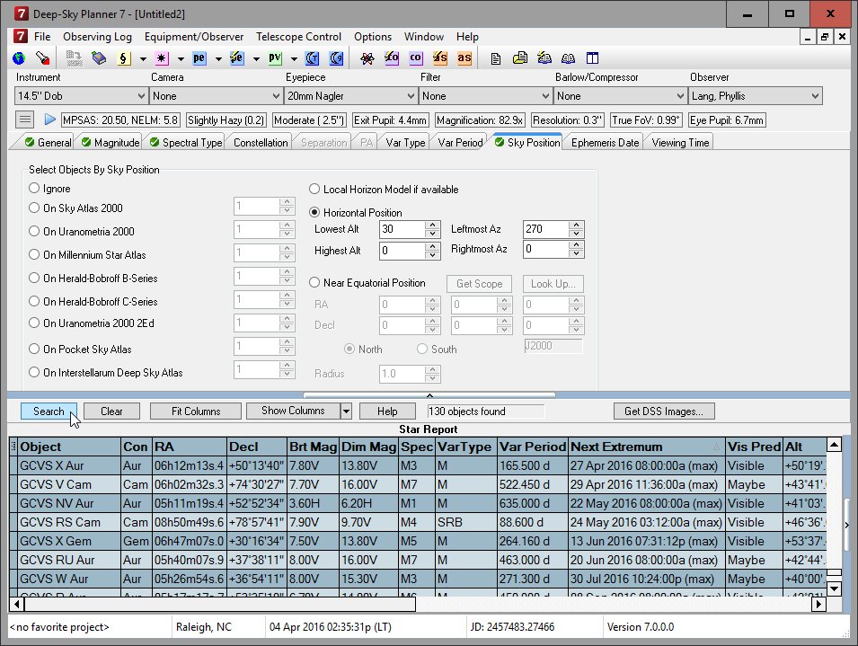Click the 'pv' toolbar icon
Viewport: 858px width, 646px height.
click(x=275, y=58)
